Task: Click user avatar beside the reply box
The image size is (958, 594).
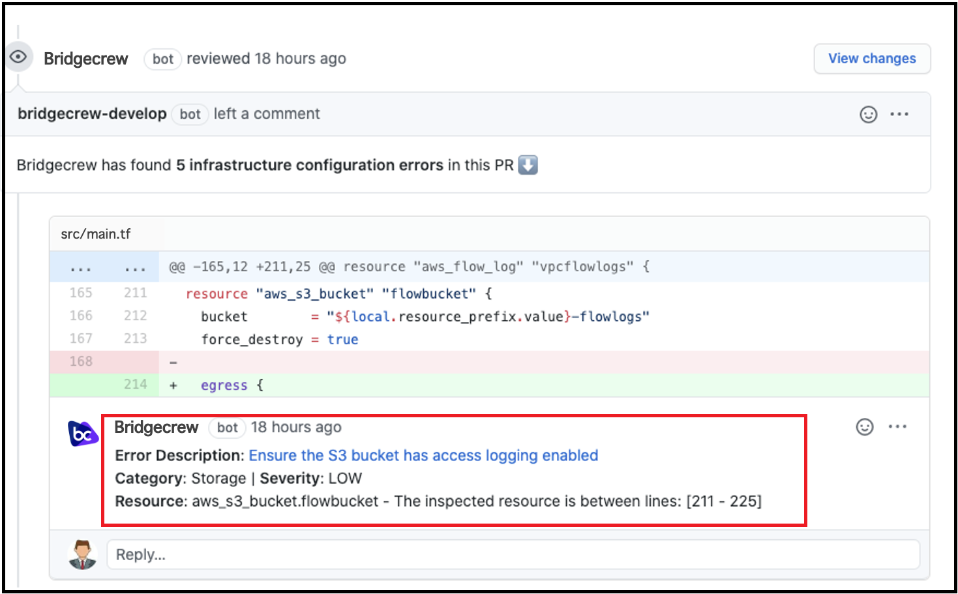Action: pyautogui.click(x=83, y=554)
